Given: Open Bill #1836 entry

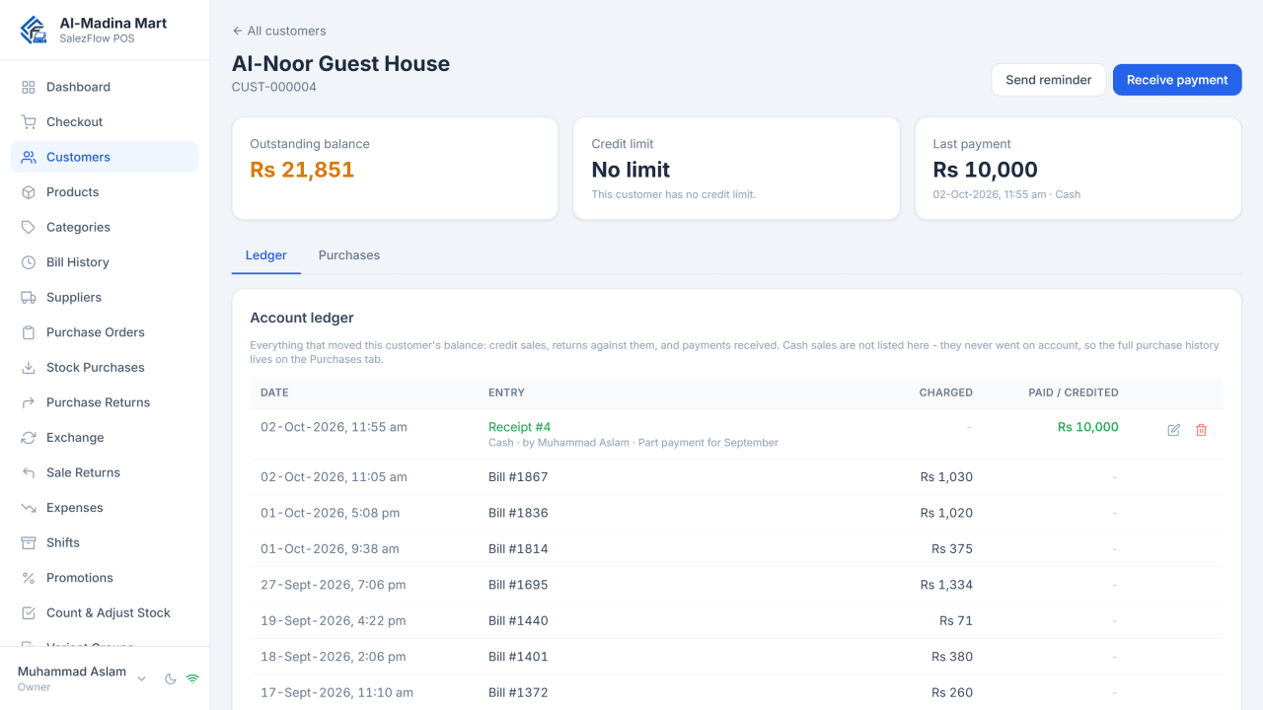Looking at the screenshot, I should click(x=518, y=513).
